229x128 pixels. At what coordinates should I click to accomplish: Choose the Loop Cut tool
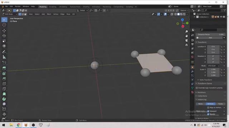(x=4, y=84)
